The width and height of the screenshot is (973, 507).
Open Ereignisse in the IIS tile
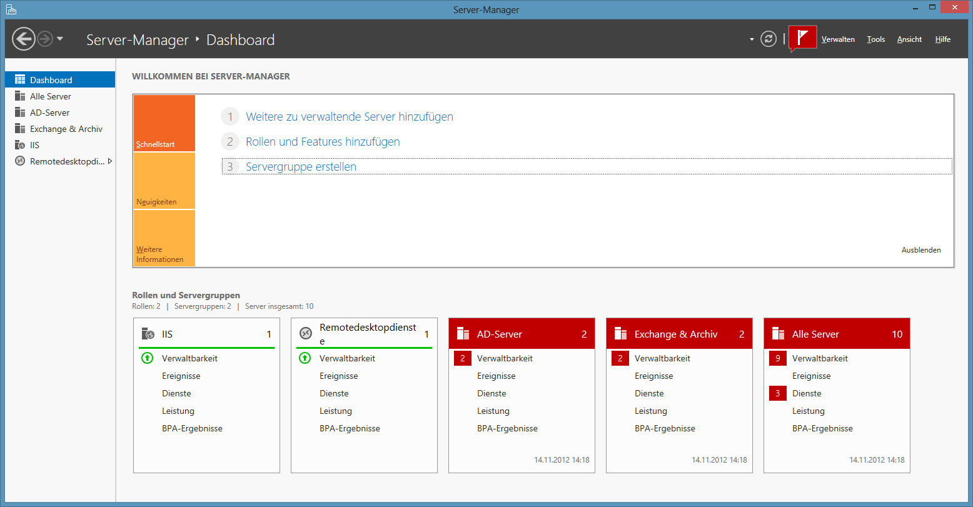click(181, 376)
